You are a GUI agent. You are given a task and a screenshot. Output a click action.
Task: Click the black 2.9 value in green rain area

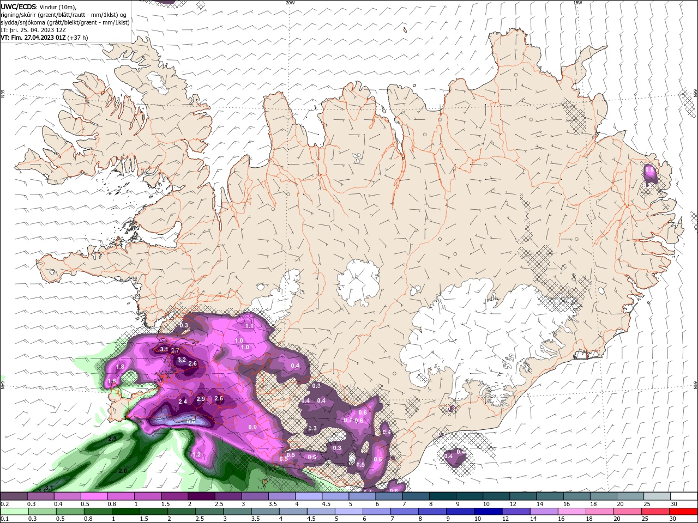point(112,439)
